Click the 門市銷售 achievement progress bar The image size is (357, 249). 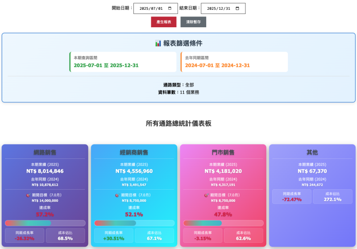[x=224, y=223]
